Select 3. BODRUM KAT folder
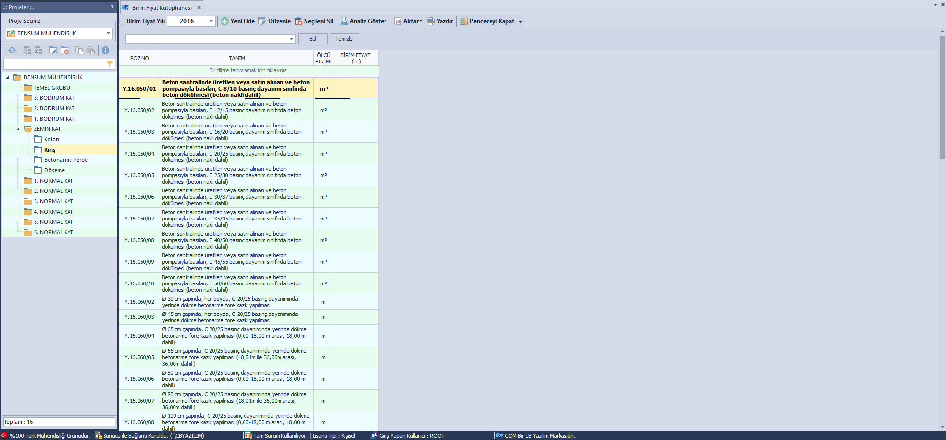946x440 pixels. coord(54,98)
